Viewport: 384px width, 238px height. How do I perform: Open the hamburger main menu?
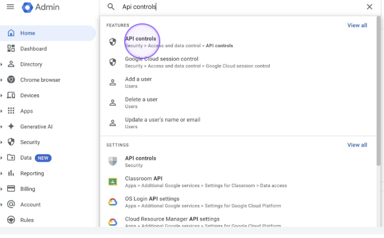[x=10, y=7]
